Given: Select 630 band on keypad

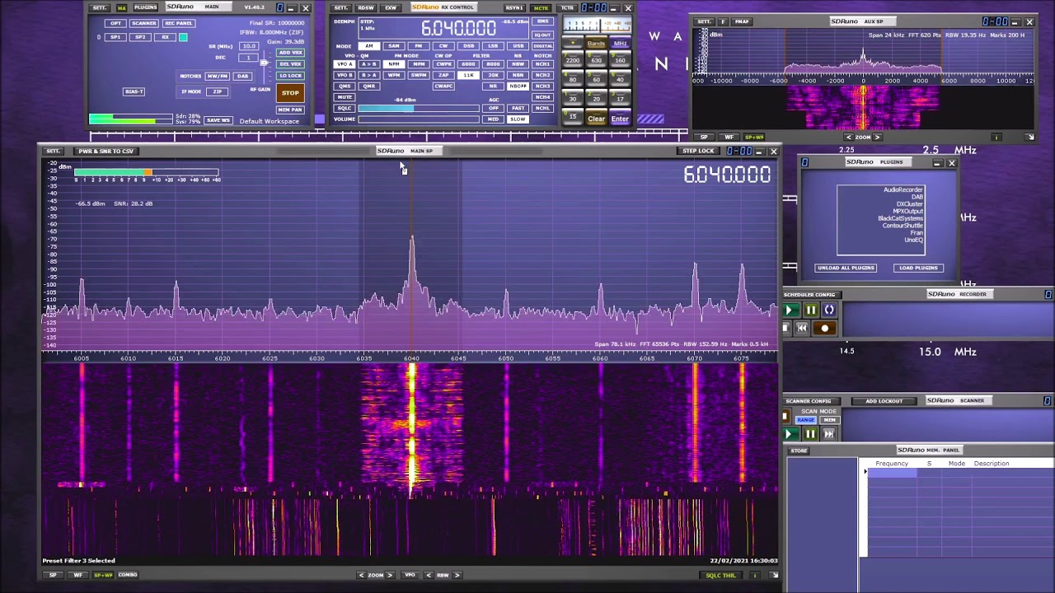Looking at the screenshot, I should [596, 60].
